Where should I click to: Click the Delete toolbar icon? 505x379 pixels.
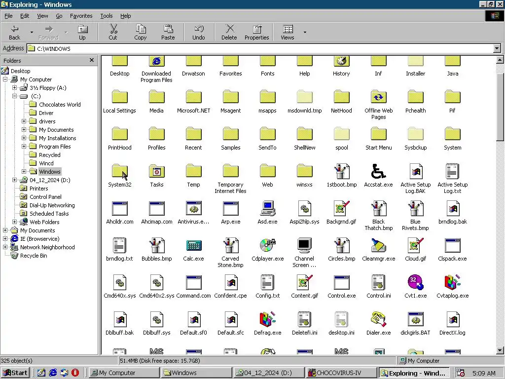pos(229,32)
